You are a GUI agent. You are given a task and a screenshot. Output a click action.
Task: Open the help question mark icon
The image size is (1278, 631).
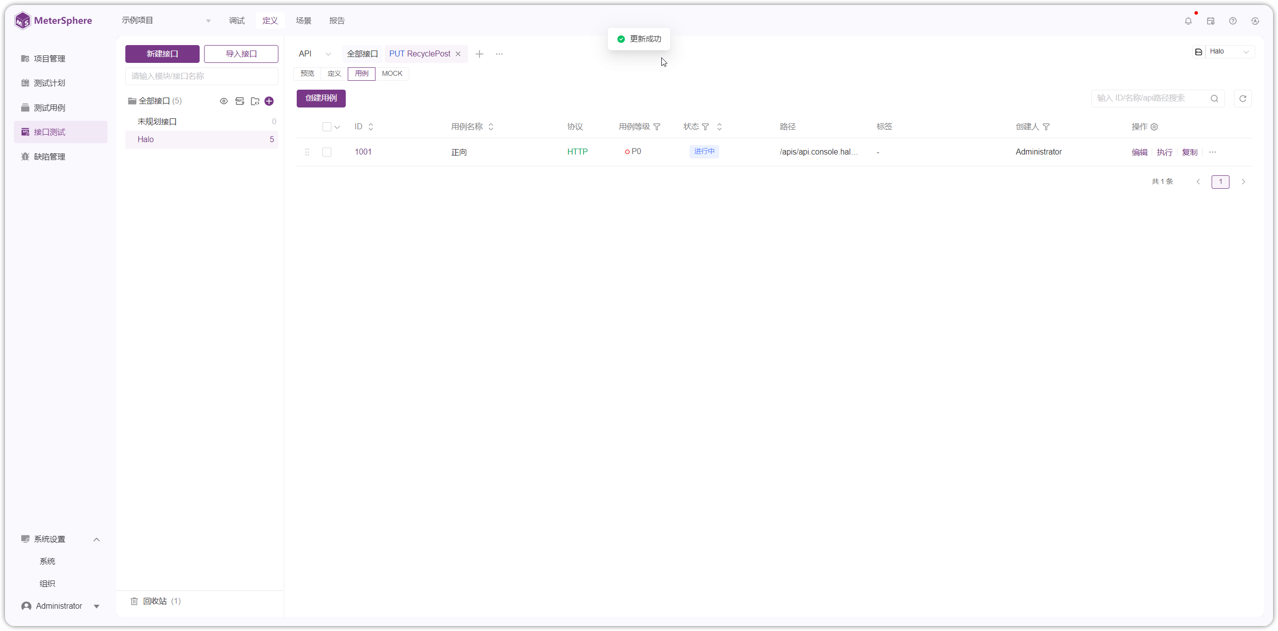point(1232,21)
